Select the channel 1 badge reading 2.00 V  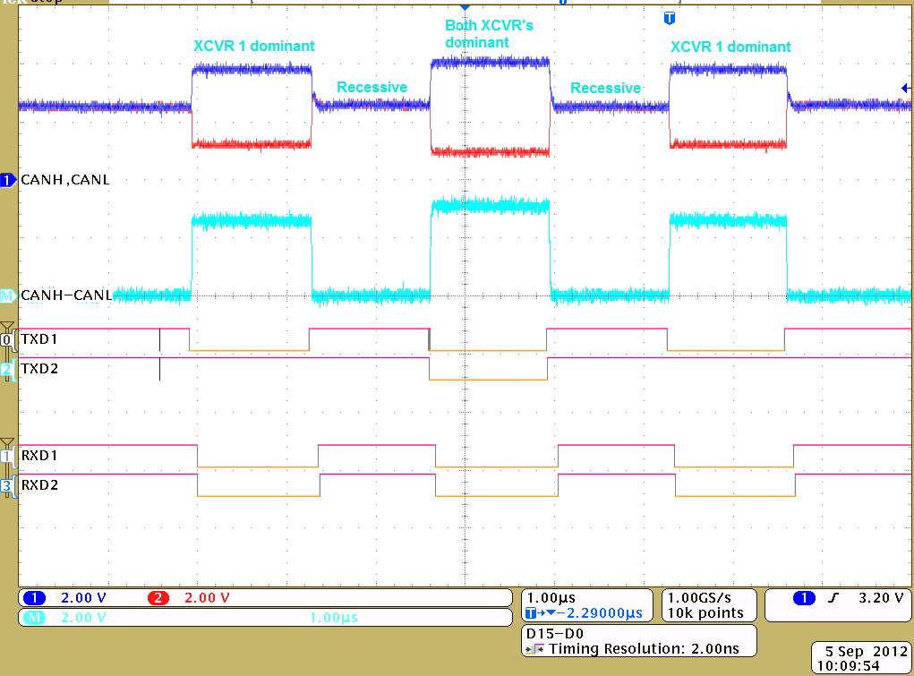coord(34,597)
